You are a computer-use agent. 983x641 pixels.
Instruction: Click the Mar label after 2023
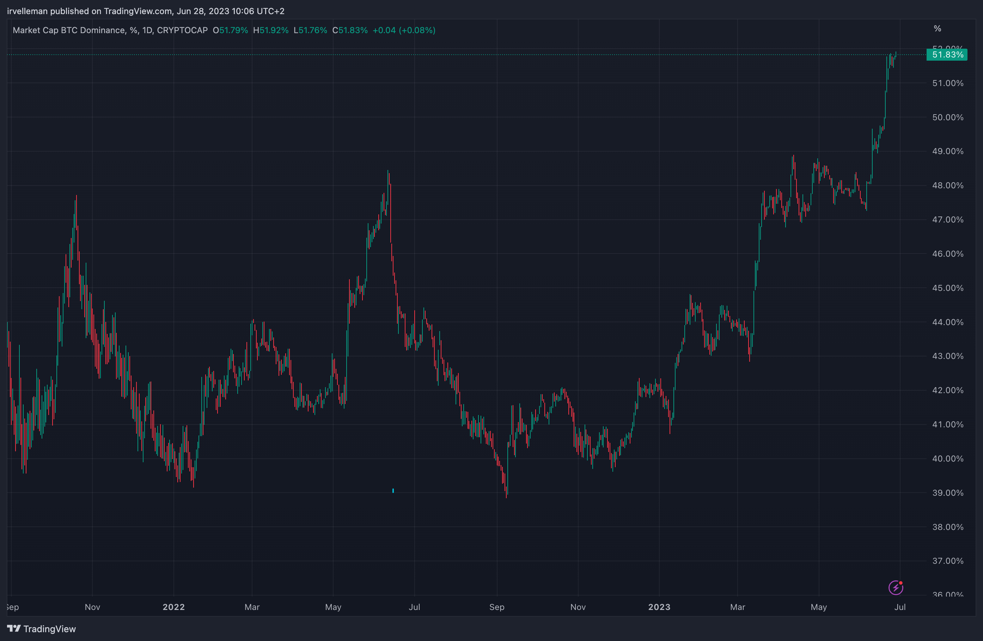pyautogui.click(x=738, y=607)
